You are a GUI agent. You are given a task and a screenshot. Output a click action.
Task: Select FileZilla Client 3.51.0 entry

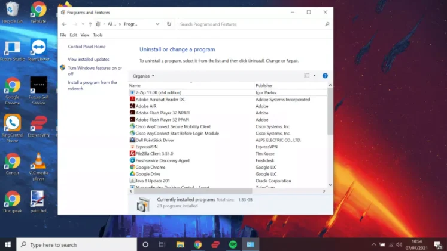pos(228,154)
